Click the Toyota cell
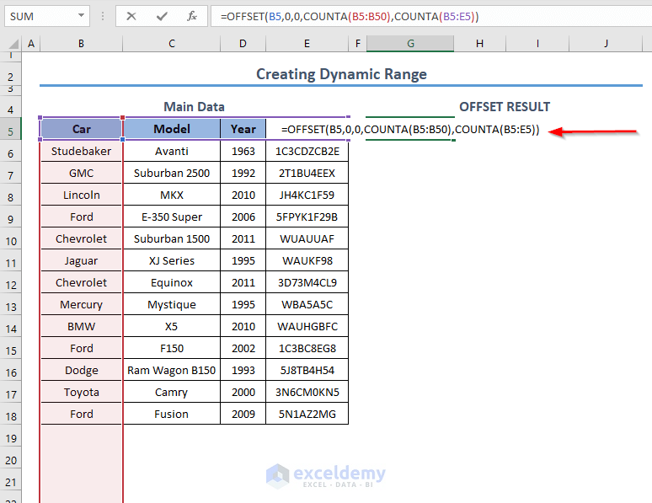The width and height of the screenshot is (652, 503). pyautogui.click(x=82, y=392)
